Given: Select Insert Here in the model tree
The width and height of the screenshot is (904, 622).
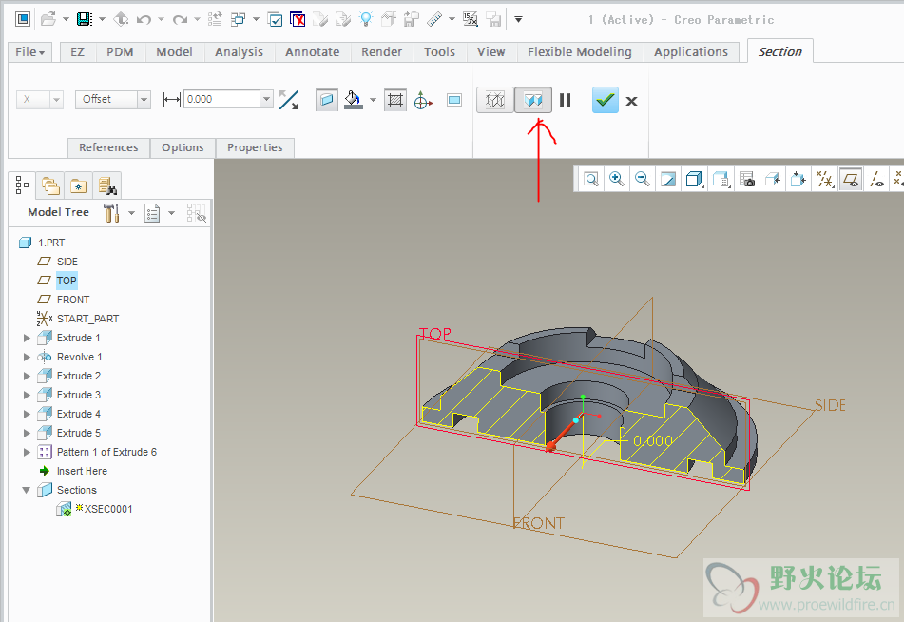Looking at the screenshot, I should tap(82, 471).
